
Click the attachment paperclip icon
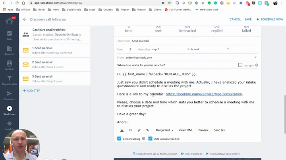click(x=139, y=130)
